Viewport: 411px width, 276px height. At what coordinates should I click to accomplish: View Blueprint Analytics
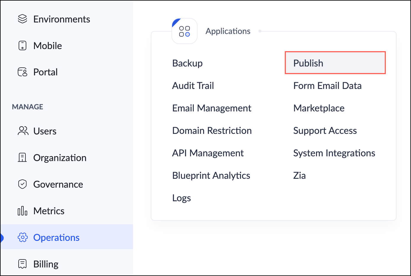(211, 176)
